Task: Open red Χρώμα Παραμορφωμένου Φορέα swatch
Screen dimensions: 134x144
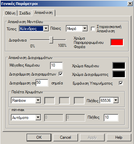Action: click(x=117, y=42)
